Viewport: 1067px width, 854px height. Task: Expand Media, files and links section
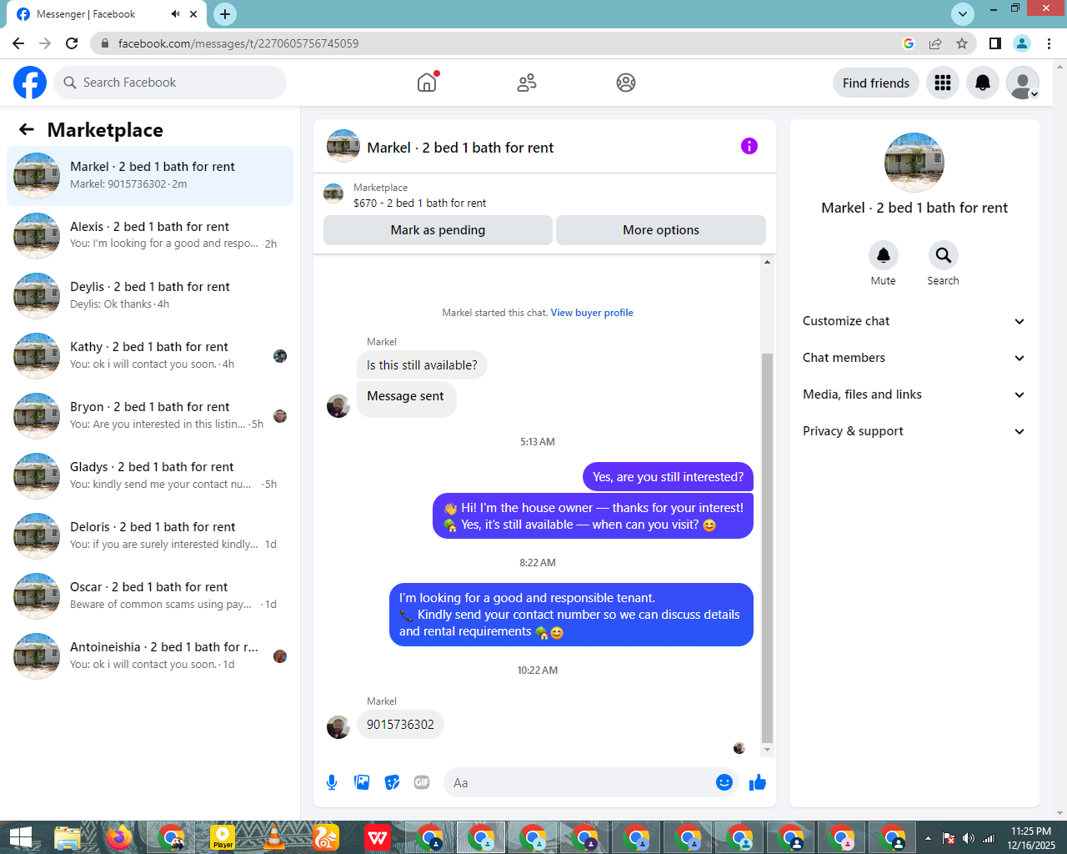(914, 394)
